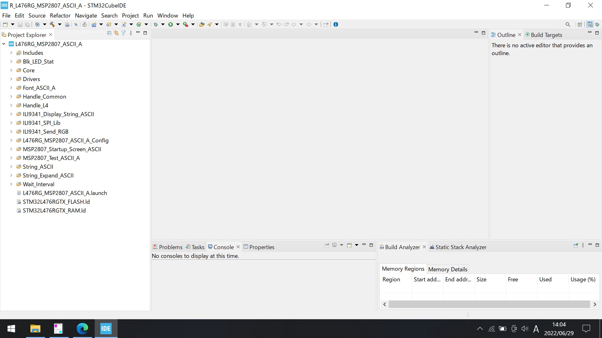Click the flashlight Search toolbar icon

[x=209, y=24]
